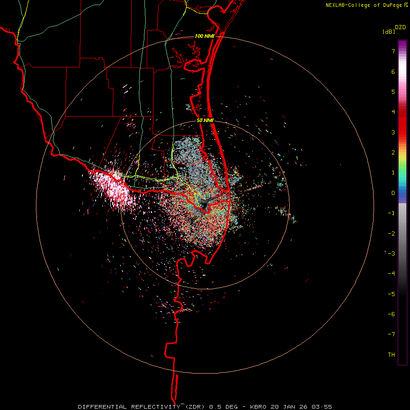Screen dimensions: 410x410
Task: Click the [dB] unit label
Action: pos(389,31)
